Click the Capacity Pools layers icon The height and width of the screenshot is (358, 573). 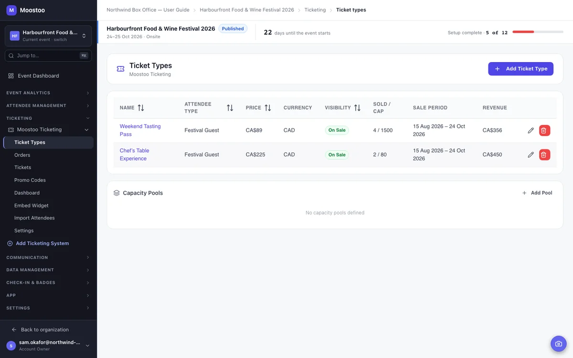117,193
